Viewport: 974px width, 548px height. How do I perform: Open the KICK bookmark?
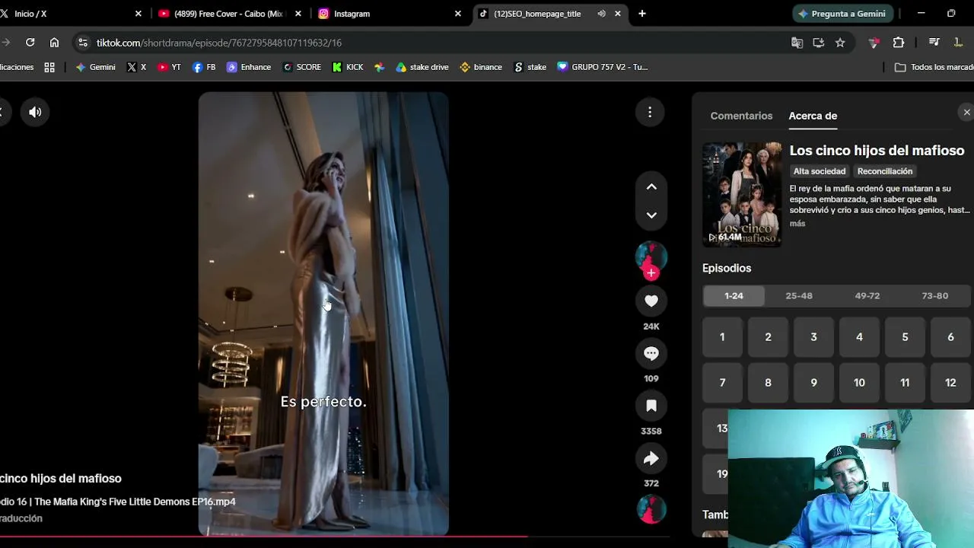click(348, 67)
